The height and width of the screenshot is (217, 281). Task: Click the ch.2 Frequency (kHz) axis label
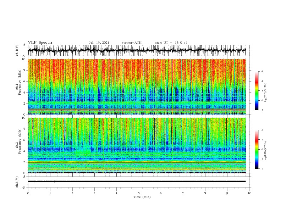pyautogui.click(x=18, y=141)
